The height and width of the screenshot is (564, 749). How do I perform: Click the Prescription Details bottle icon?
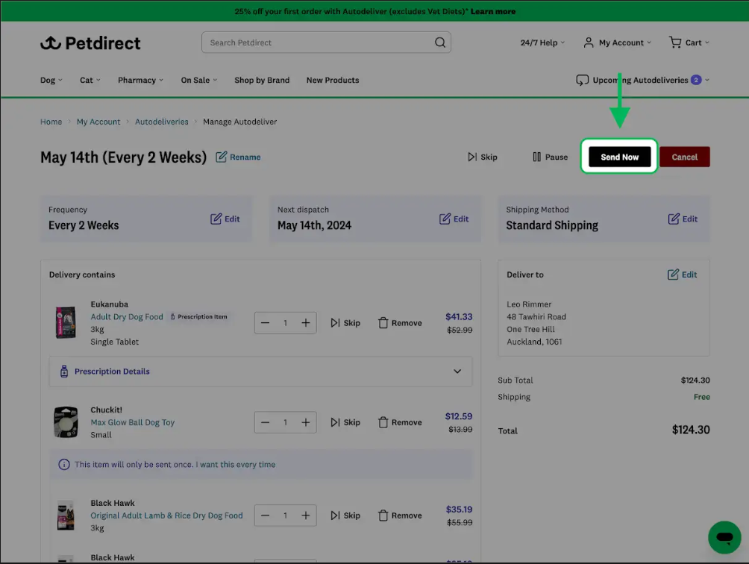(64, 371)
